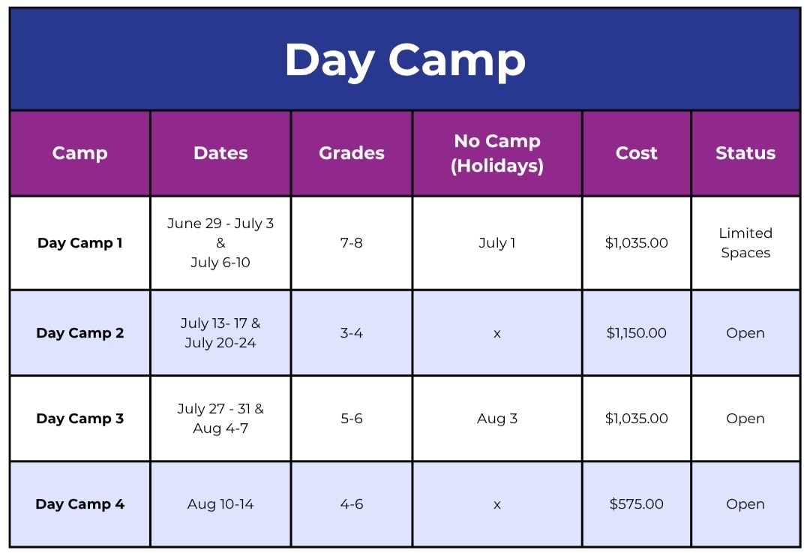Select the Grades column header
Image resolution: width=810 pixels, height=556 pixels.
tap(352, 153)
